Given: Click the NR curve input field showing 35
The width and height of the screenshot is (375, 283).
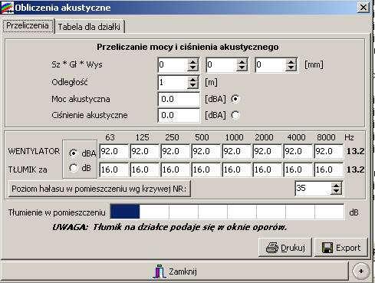Looking at the screenshot, I should (313, 189).
